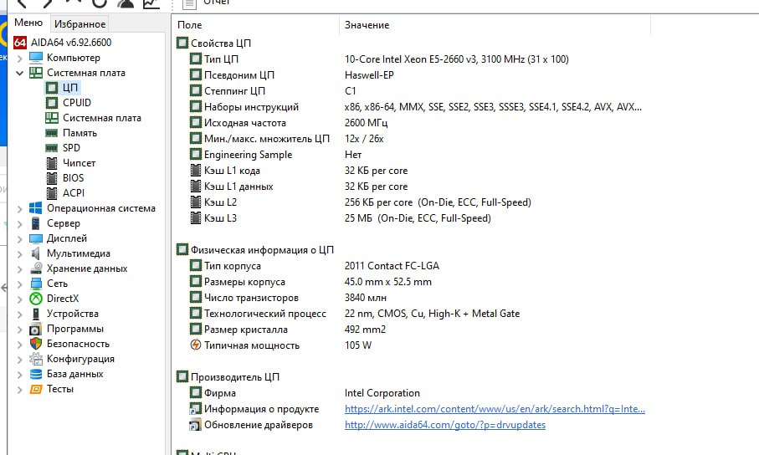
Task: Select the Псевдоним ЦП row
Action: [x=239, y=75]
